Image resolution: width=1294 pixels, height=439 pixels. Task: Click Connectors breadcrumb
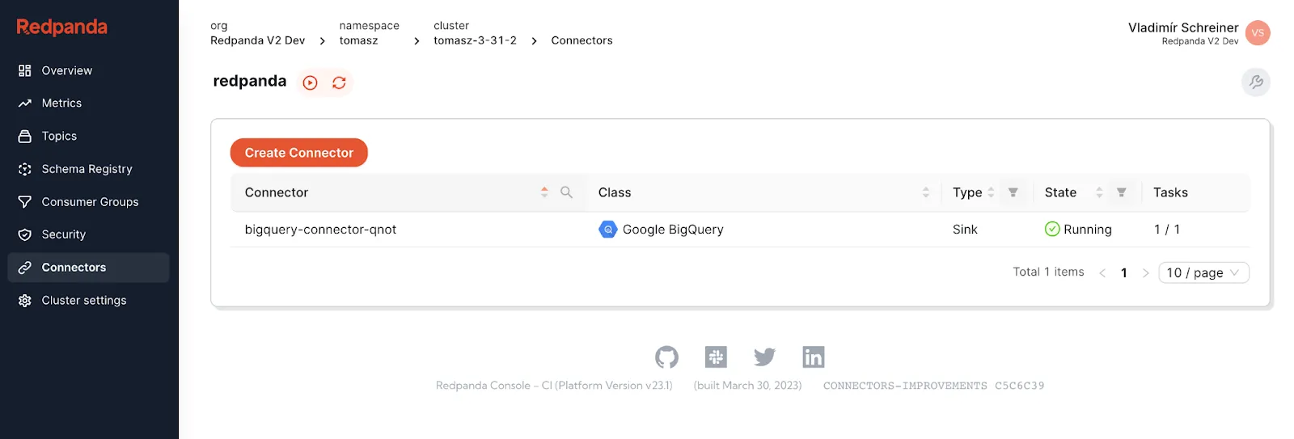[x=581, y=40]
